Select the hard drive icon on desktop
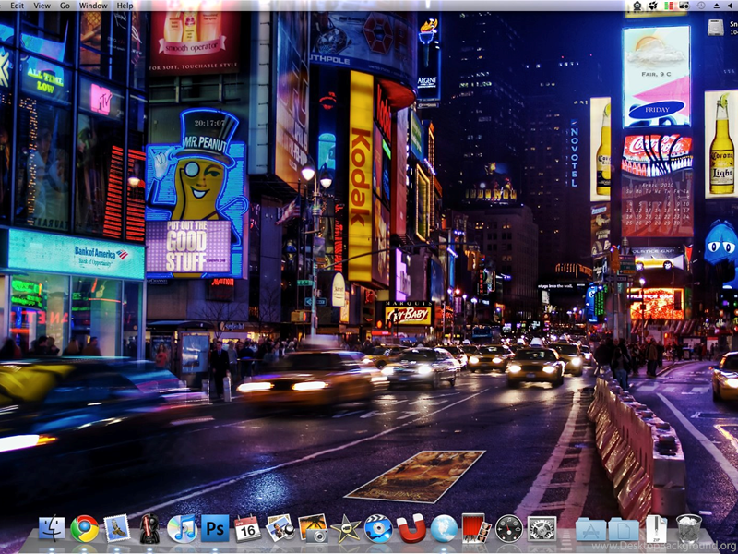 click(x=716, y=27)
